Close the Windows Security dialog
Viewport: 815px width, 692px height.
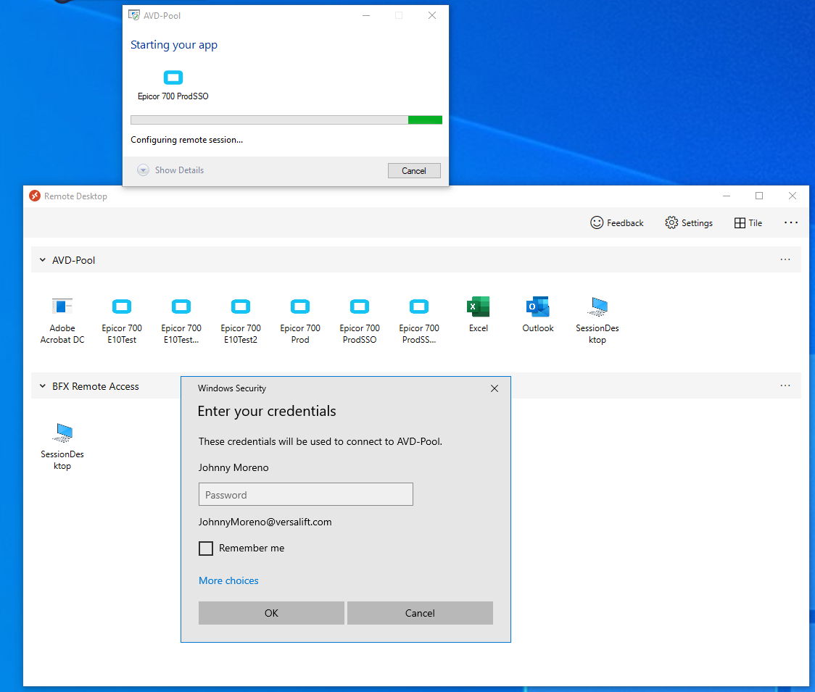pos(495,388)
